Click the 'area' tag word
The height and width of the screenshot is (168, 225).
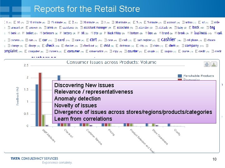[50, 27]
